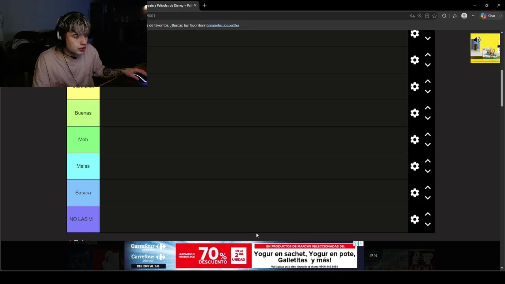Open a new browser tab
This screenshot has width=505, height=284.
[x=204, y=6]
